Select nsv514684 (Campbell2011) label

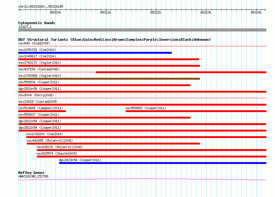(x=41, y=108)
